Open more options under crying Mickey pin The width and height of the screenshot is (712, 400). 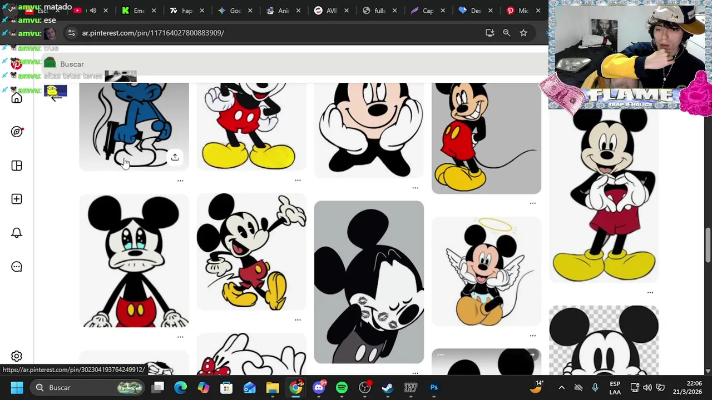click(180, 337)
